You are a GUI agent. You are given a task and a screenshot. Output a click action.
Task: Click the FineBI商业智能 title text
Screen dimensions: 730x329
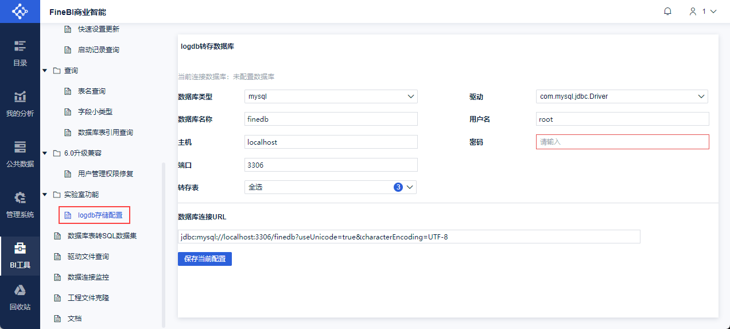(x=77, y=12)
